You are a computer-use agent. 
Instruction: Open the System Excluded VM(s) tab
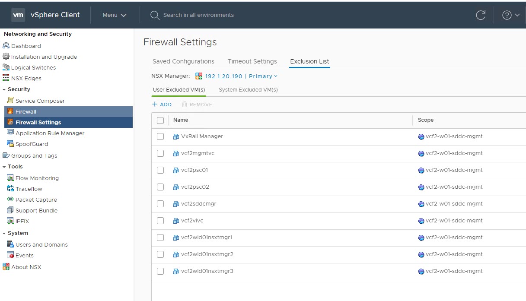coord(248,90)
